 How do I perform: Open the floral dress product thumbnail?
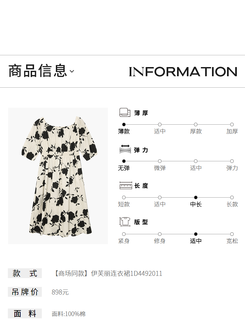coord(58,176)
